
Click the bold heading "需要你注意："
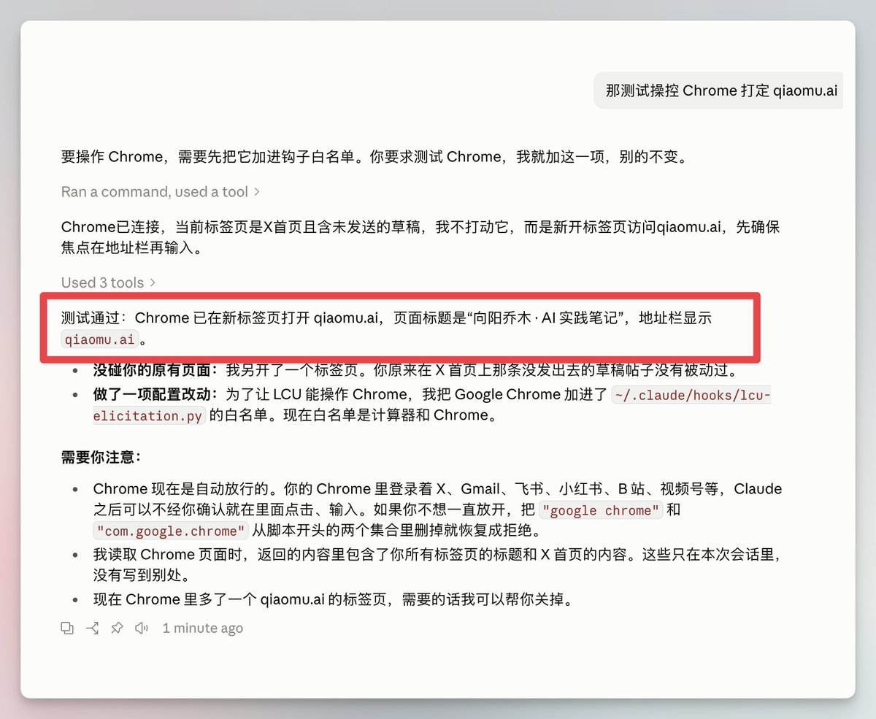tap(101, 457)
